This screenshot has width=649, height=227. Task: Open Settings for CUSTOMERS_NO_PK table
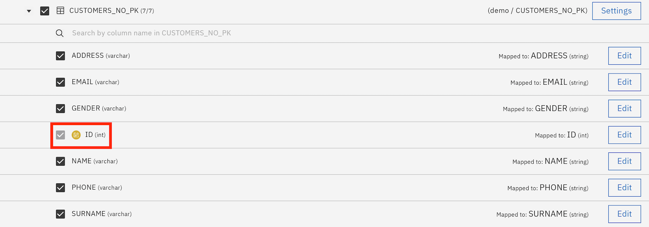click(x=617, y=11)
